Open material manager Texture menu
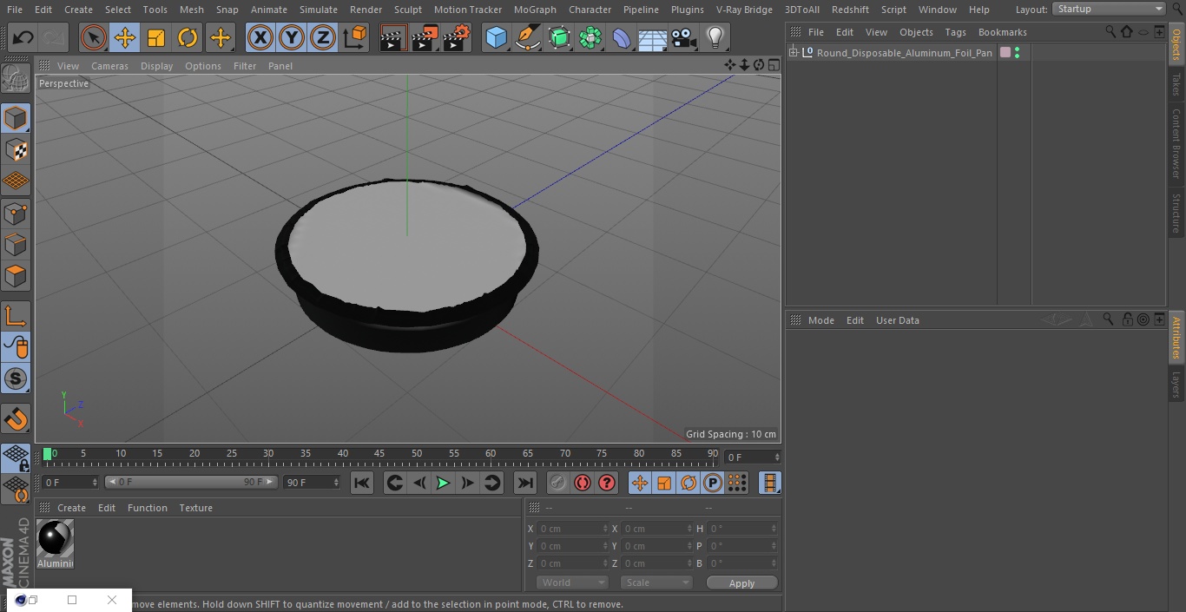This screenshot has width=1186, height=612. coord(196,508)
